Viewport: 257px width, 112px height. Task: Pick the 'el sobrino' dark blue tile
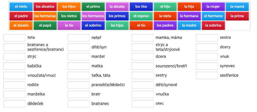pyautogui.click(x=93, y=25)
